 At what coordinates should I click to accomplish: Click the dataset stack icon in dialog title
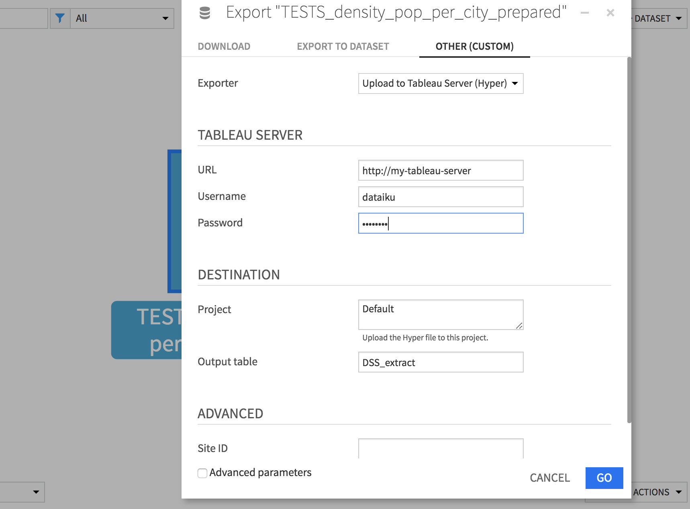205,13
